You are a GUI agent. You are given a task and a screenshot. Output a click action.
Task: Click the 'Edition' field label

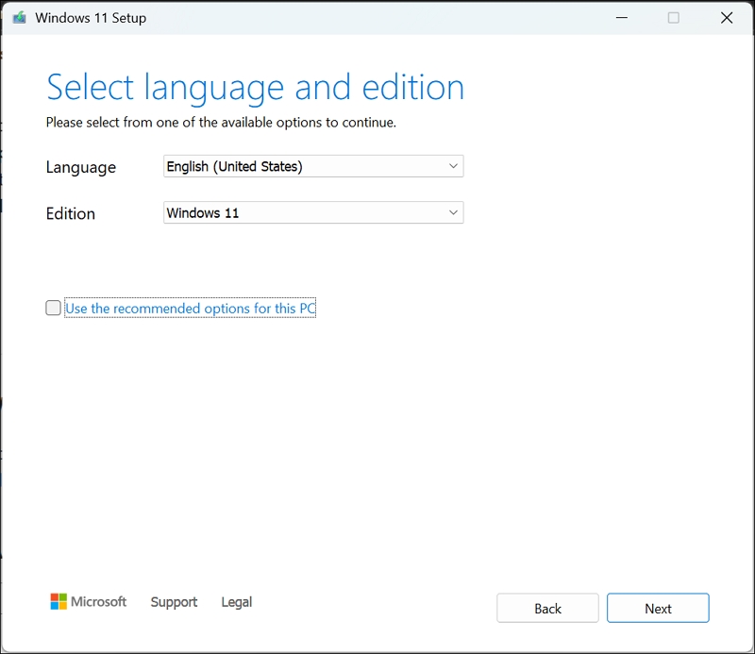pyautogui.click(x=70, y=213)
